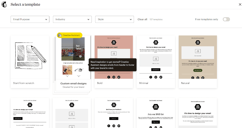Open the Email Purpose dropdown
This screenshot has height=128, width=242.
pos(30,19)
